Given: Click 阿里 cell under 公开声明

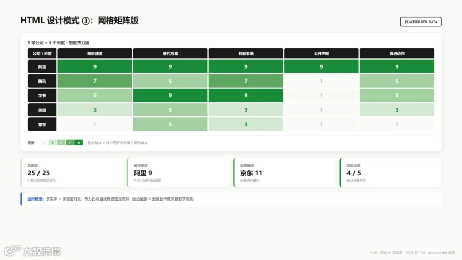Looking at the screenshot, I should (321, 67).
